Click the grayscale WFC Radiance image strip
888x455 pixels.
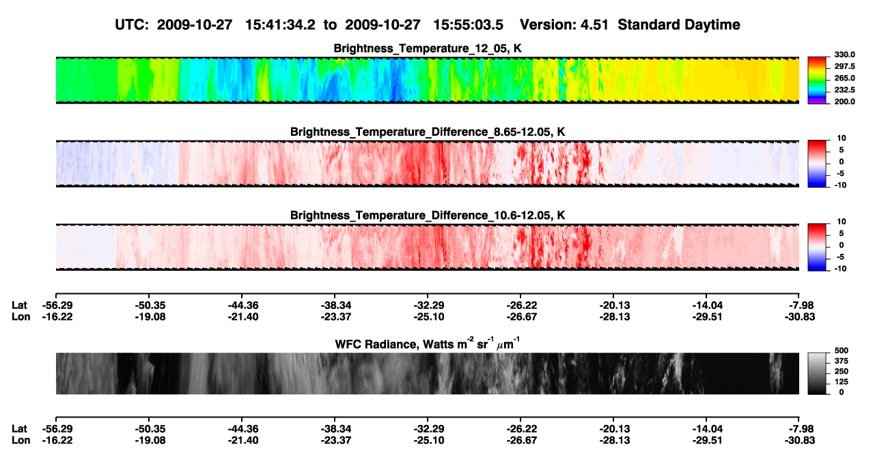427,374
